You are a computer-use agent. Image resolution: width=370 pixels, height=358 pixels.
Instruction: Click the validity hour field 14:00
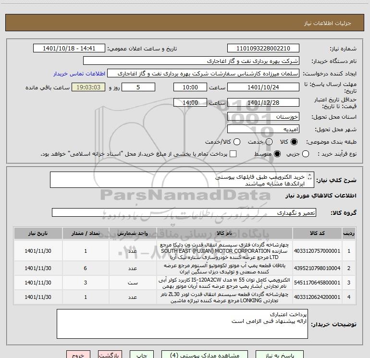click(190, 103)
